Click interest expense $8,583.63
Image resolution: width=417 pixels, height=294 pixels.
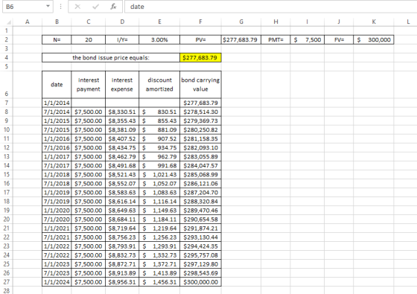pyautogui.click(x=122, y=193)
